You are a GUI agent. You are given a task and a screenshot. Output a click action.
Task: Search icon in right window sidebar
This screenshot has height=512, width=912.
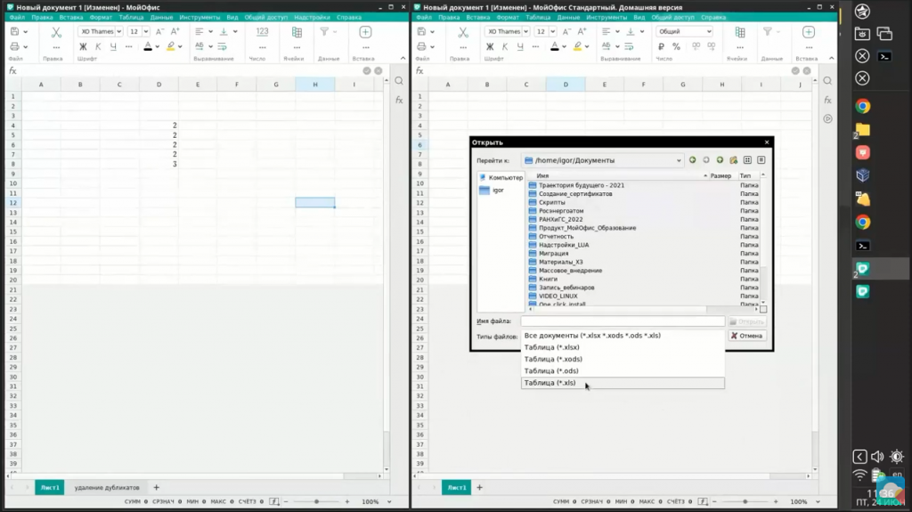pyautogui.click(x=827, y=81)
